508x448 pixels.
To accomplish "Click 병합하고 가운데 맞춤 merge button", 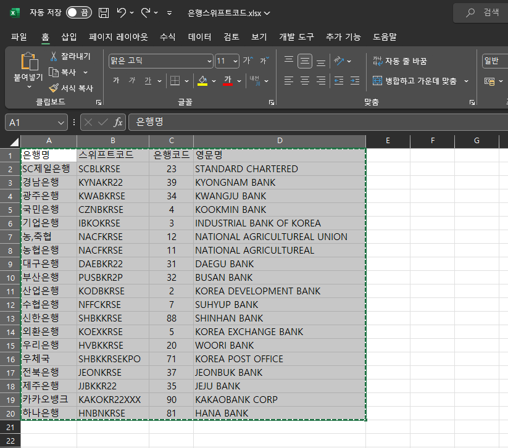I will [415, 81].
